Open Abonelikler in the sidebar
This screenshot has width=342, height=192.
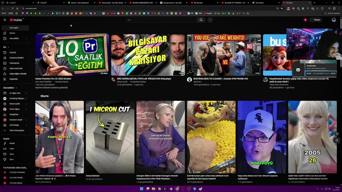[15, 38]
